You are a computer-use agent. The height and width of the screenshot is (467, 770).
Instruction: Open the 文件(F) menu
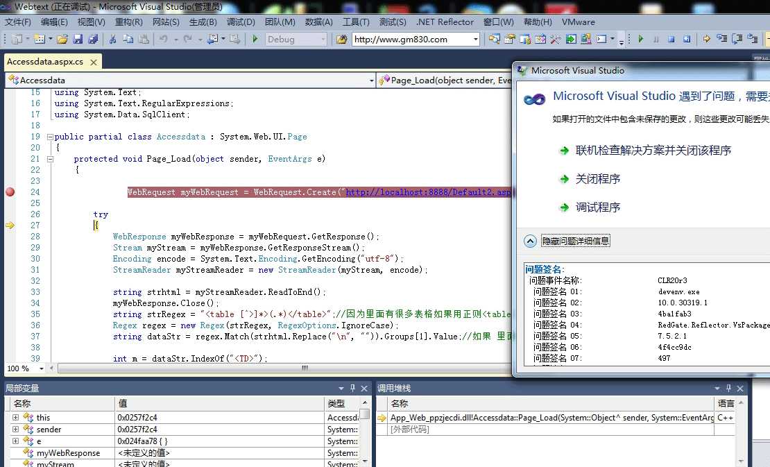[x=17, y=22]
